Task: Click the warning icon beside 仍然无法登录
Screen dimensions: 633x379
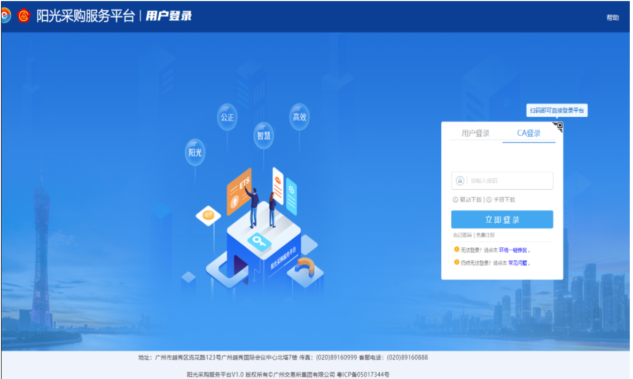Action: (456, 262)
